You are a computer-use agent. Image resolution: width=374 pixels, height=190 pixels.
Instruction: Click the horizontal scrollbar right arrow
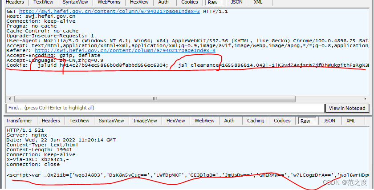(x=365, y=99)
